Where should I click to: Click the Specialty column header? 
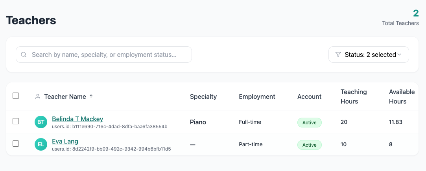203,96
